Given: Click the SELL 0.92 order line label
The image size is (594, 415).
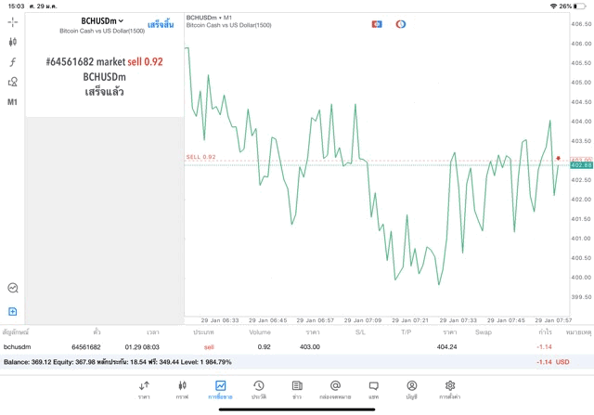Looking at the screenshot, I should click(200, 157).
